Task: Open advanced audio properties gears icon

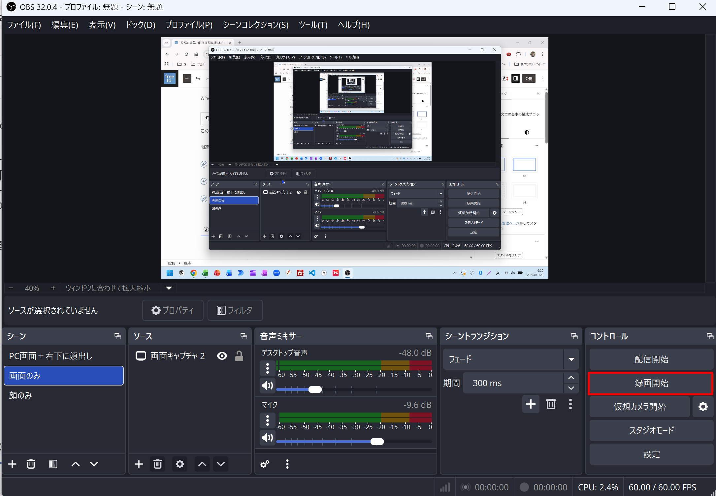Action: pyautogui.click(x=265, y=464)
